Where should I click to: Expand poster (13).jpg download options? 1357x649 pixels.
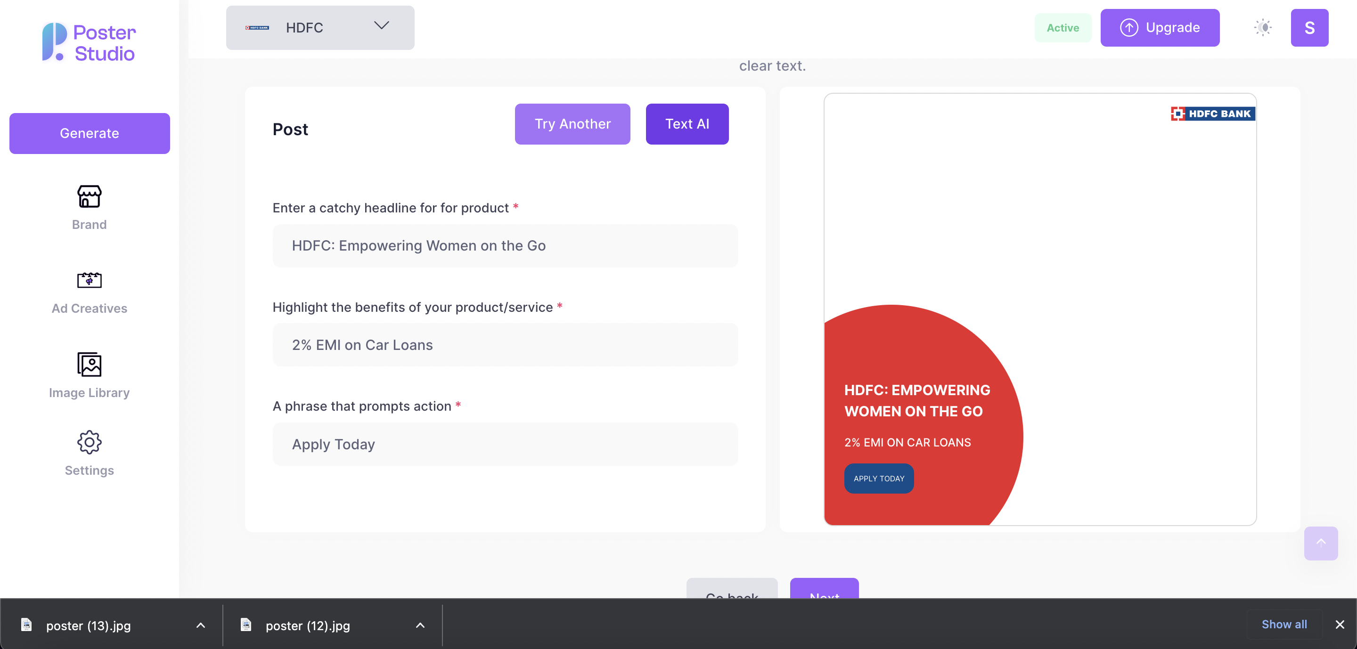[201, 625]
